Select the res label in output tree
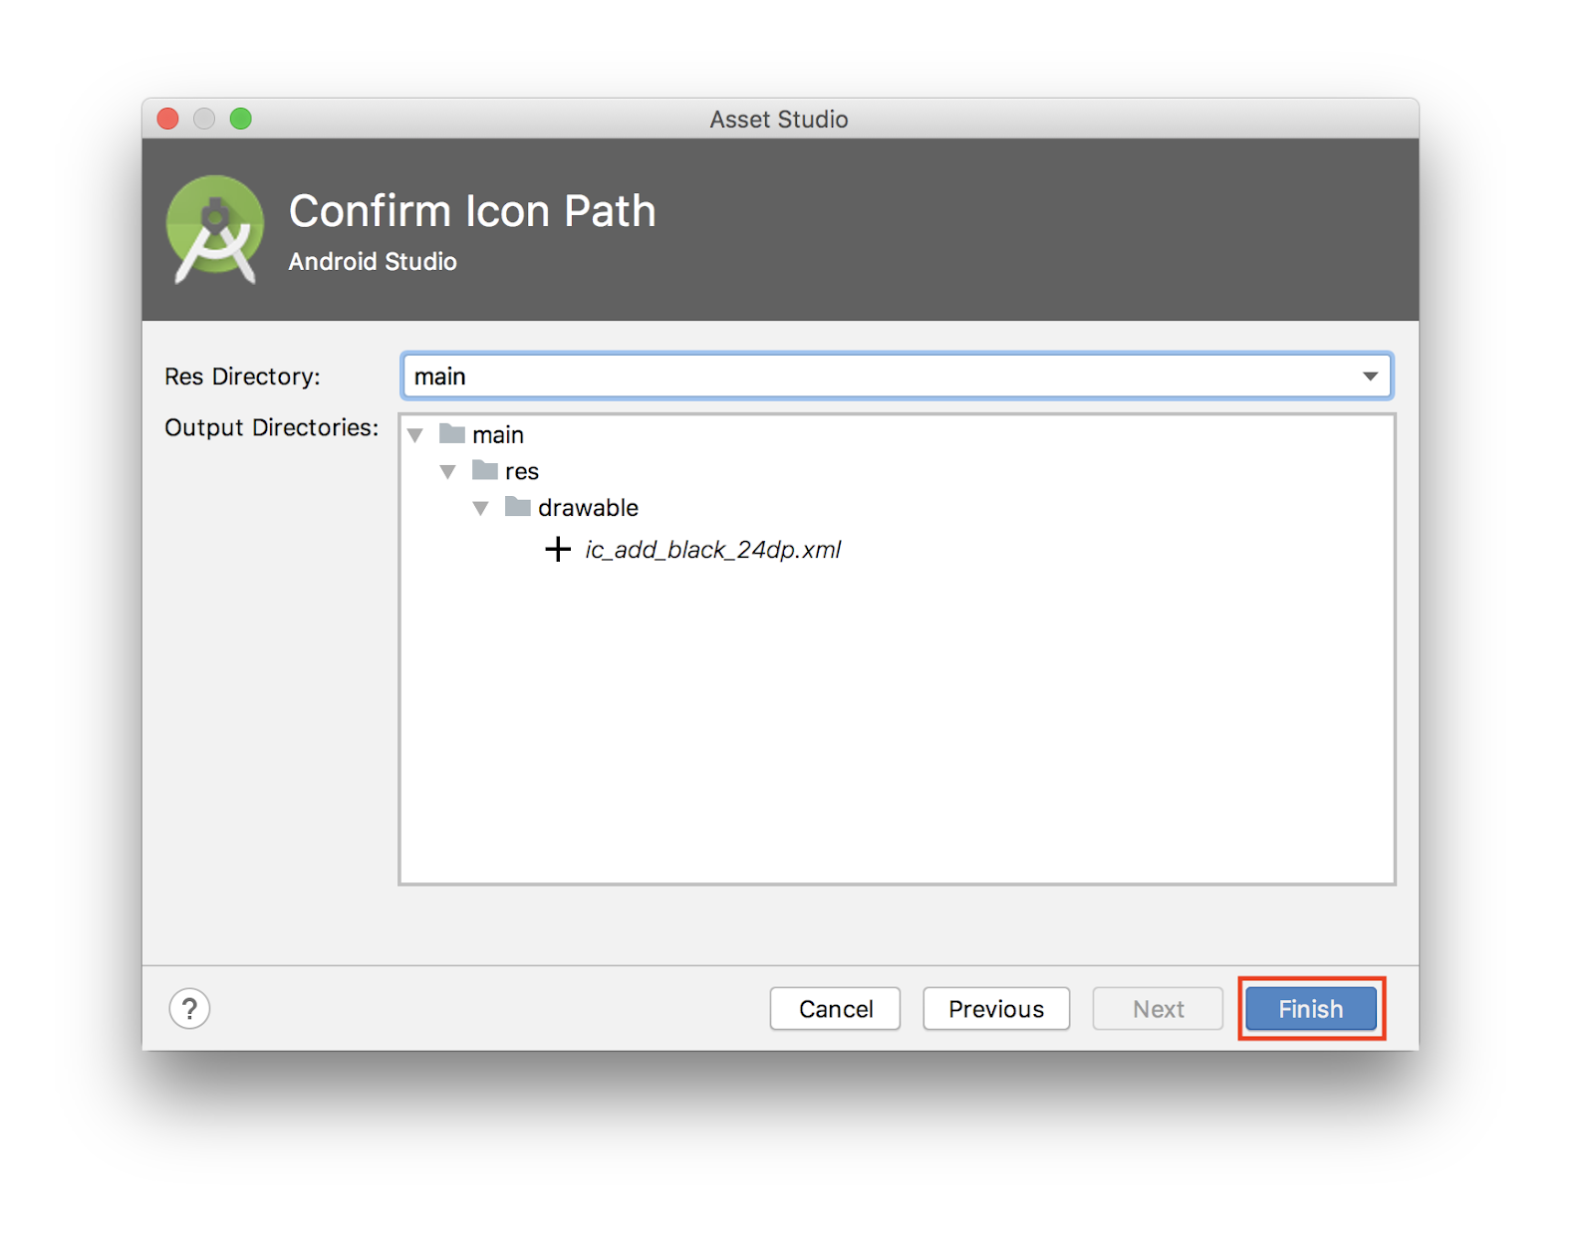 (522, 471)
